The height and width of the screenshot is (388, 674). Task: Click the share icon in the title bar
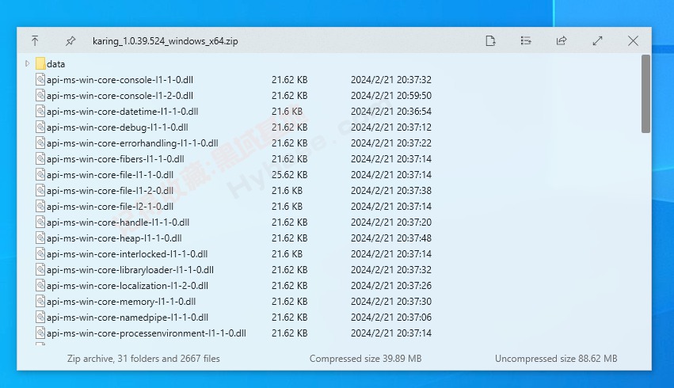click(562, 41)
